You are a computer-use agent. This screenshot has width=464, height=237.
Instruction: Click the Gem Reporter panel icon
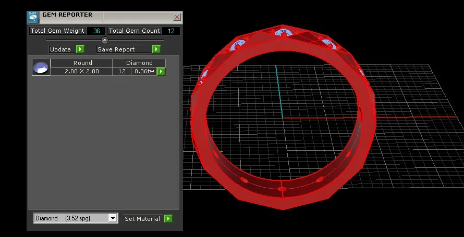click(x=33, y=18)
